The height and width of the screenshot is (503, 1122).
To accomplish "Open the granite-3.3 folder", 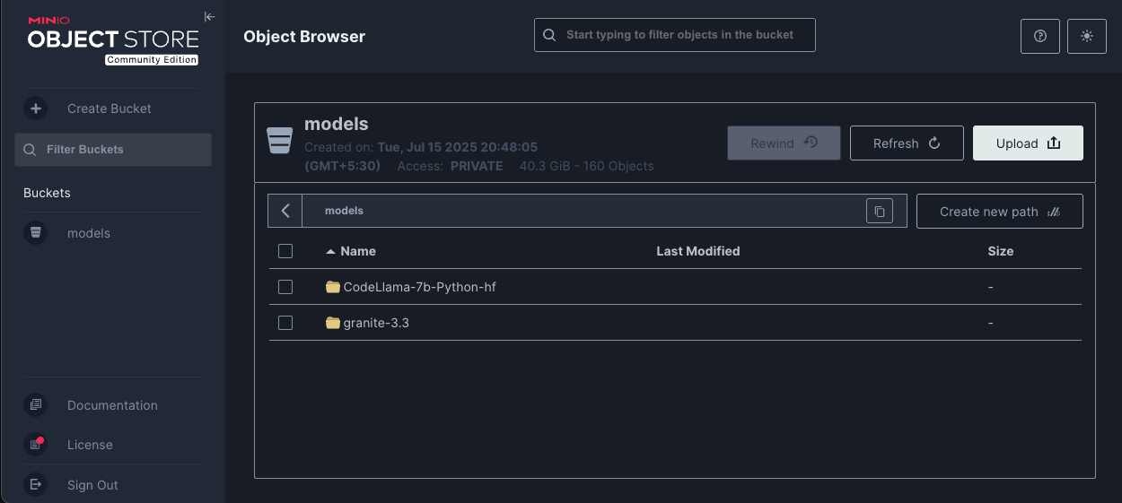I will 375,323.
